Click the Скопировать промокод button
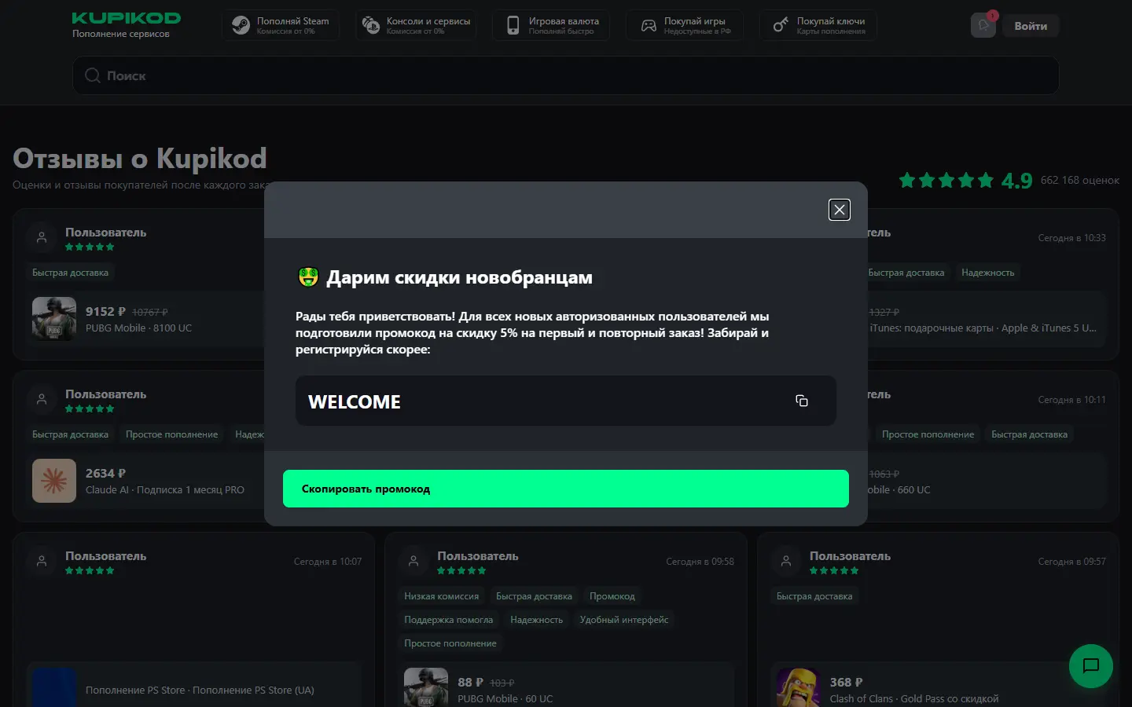Image resolution: width=1132 pixels, height=707 pixels. [x=566, y=489]
